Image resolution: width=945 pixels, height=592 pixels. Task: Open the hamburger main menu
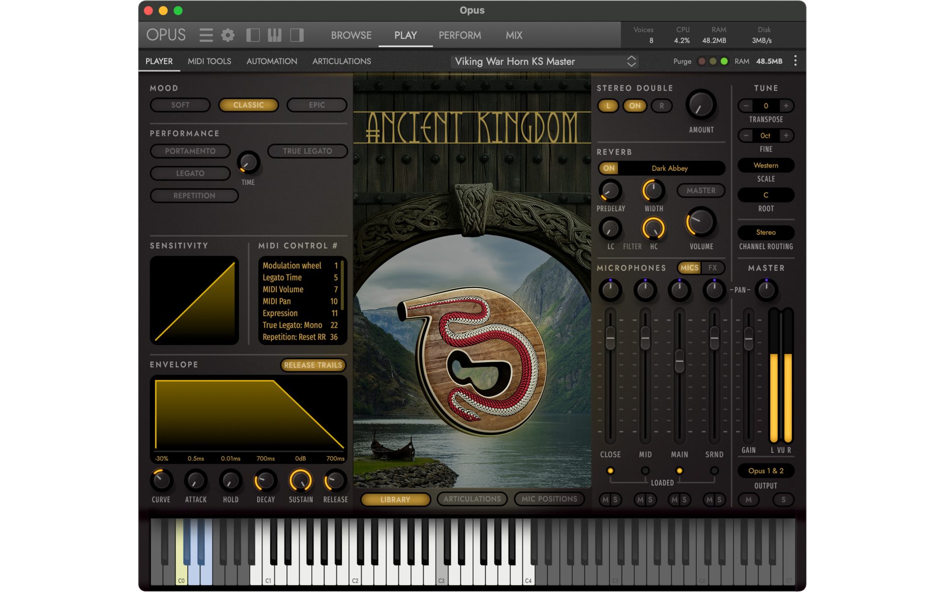tap(206, 35)
